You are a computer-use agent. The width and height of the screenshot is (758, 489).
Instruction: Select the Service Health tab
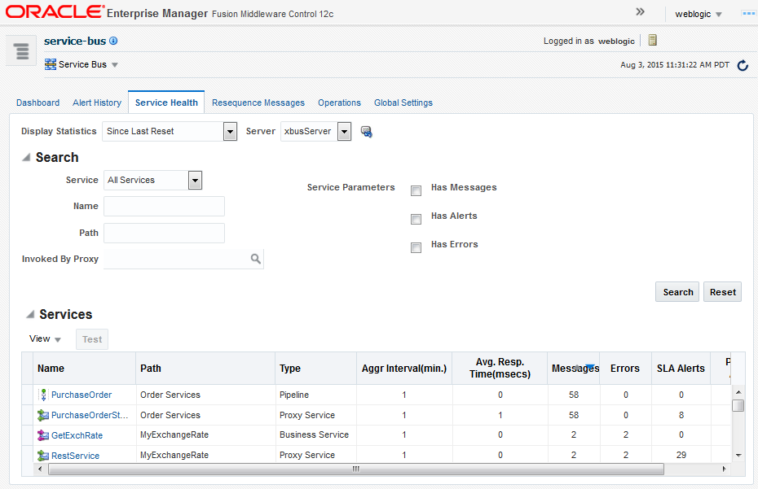(x=166, y=103)
